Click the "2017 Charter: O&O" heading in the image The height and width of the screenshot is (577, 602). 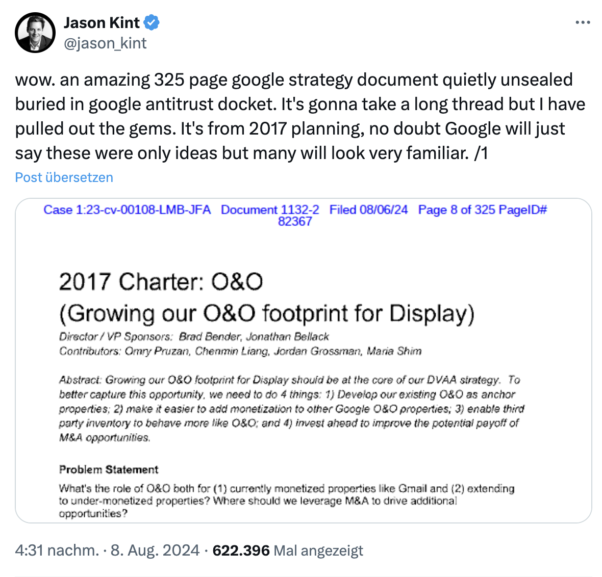tap(162, 281)
